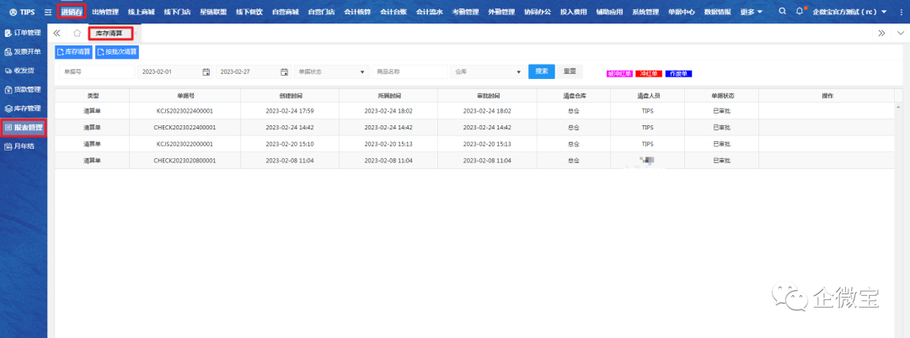Screen dimensions: 910x338
Task: Select 报表管理 in the sidebar
Action: coord(24,128)
